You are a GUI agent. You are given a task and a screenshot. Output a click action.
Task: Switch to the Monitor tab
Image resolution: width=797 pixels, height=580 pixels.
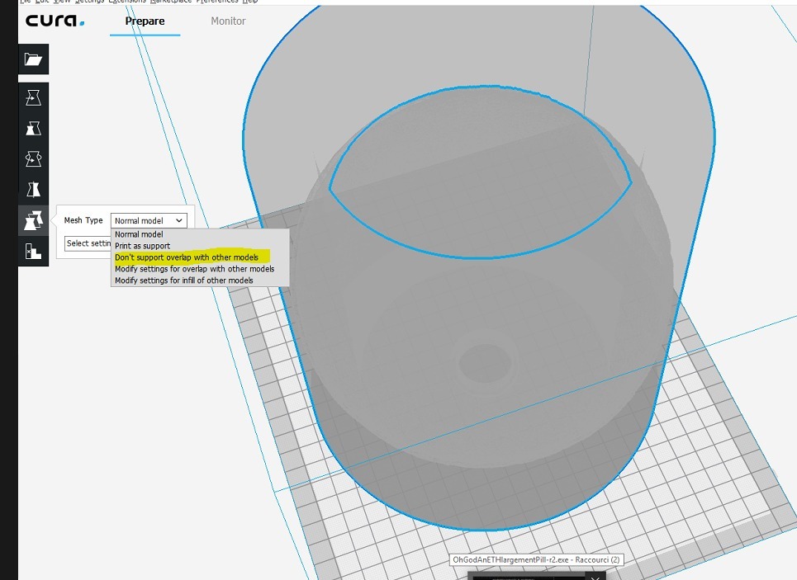tap(228, 21)
